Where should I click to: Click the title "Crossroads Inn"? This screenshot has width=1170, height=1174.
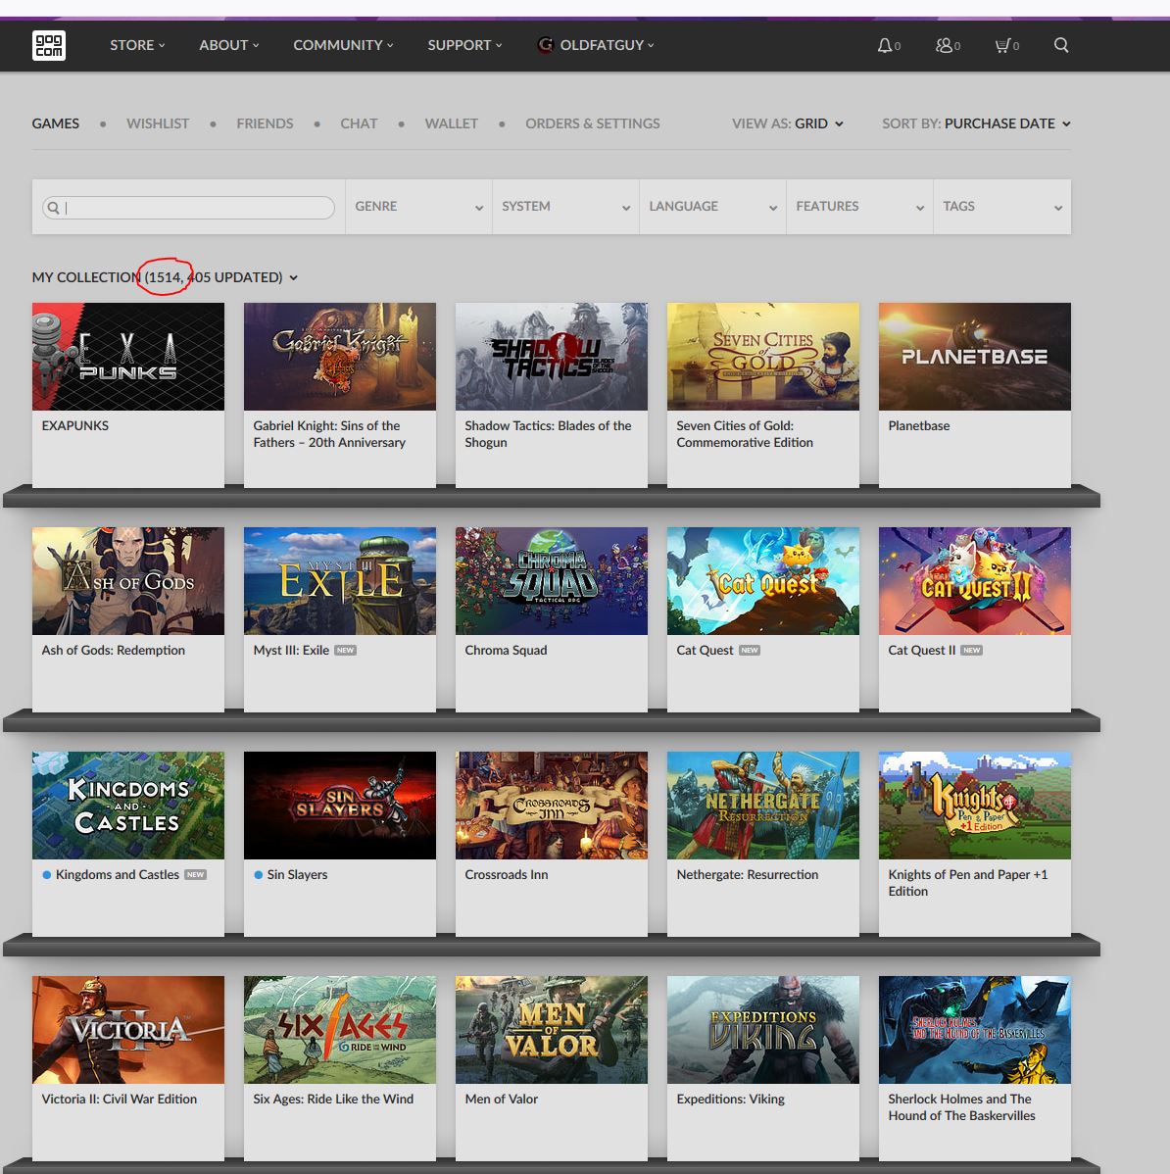(506, 874)
